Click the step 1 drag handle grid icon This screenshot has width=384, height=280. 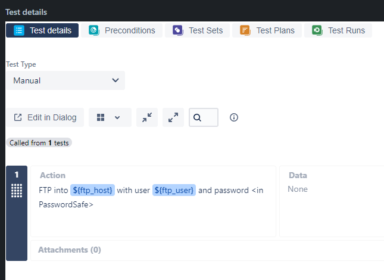point(17,191)
